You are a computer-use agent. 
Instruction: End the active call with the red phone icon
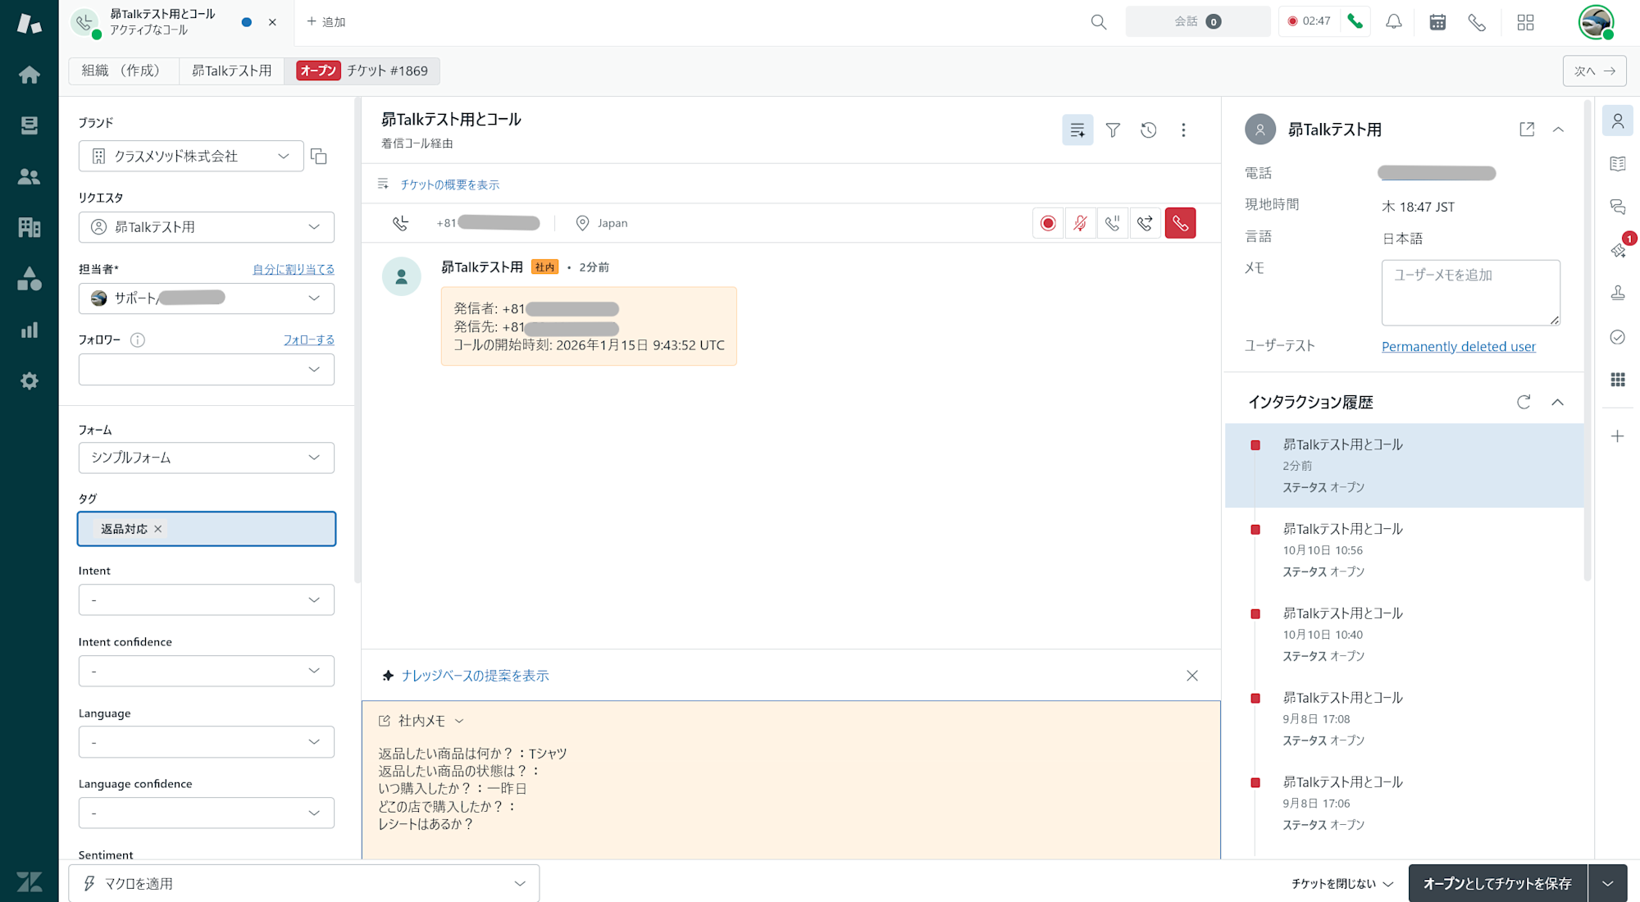[1180, 222]
